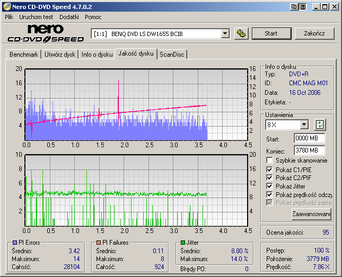
Task: Click the green refresh icon beside speed dropdown
Action: (x=320, y=124)
